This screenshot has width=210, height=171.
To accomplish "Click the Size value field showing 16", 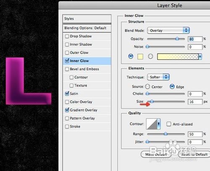I will click(x=195, y=102).
